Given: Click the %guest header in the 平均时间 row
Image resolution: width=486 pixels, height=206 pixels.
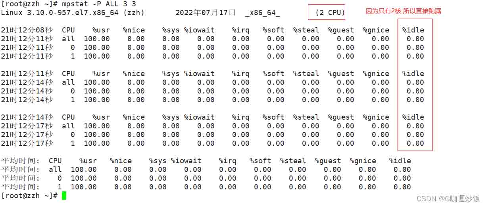Looking at the screenshot, I should (x=328, y=161).
